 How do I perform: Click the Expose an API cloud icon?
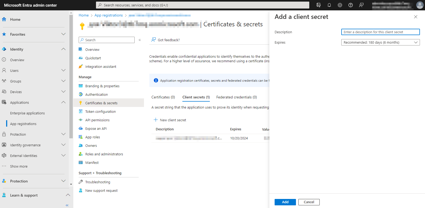[x=81, y=128]
